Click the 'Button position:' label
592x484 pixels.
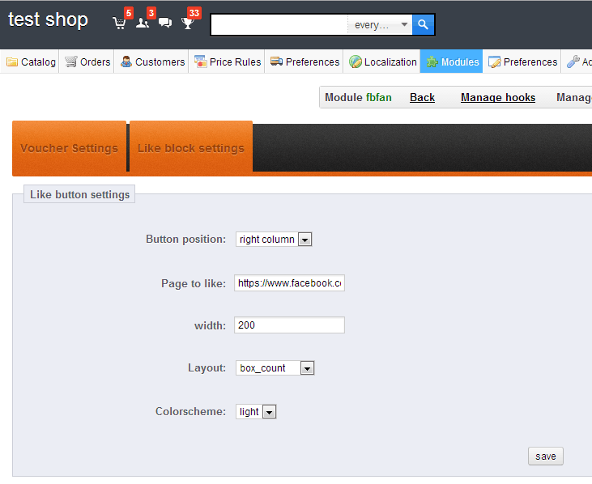pos(185,240)
